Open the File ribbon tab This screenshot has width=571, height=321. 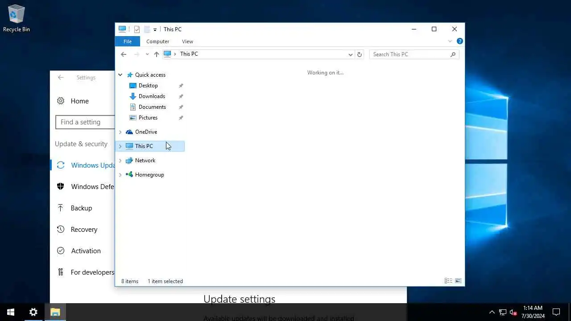[128, 41]
